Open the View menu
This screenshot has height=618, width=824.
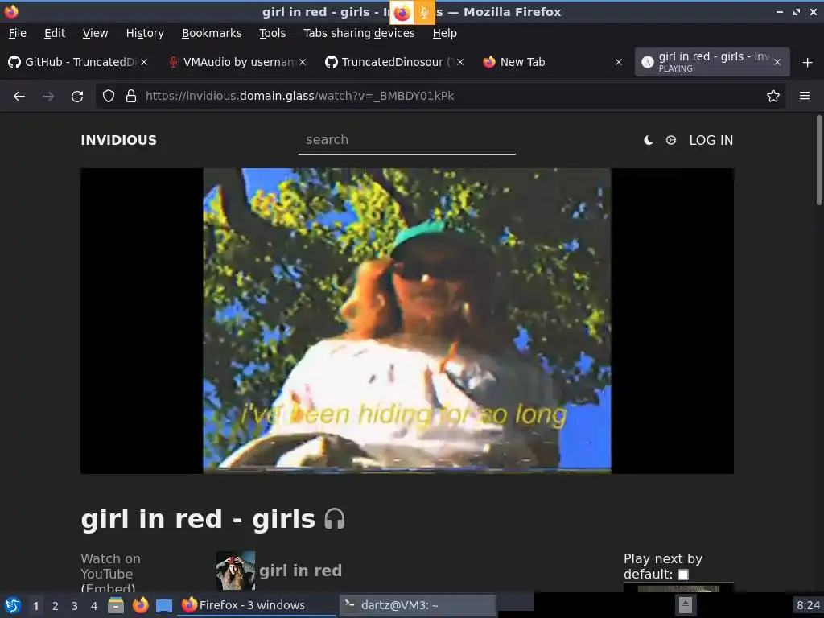tap(95, 33)
